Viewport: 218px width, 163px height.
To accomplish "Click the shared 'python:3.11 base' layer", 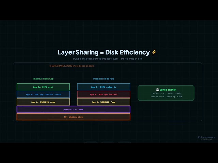I will coord(74,109).
